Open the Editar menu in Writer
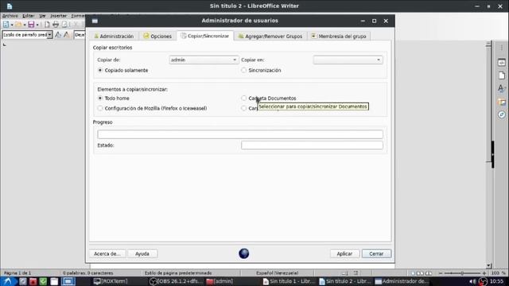 coord(29,16)
